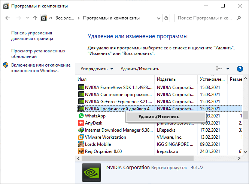
Task: Click the vertical scrollbar up arrow
Action: click(x=246, y=78)
